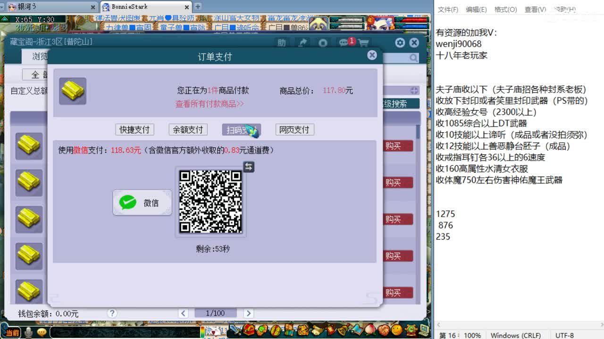
Task: Open Notepad 编辑(E) menu
Action: [476, 9]
